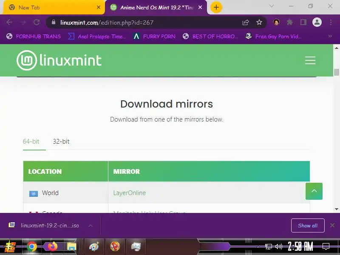
Task: Open Chrome from the taskbar
Action: coord(31,246)
